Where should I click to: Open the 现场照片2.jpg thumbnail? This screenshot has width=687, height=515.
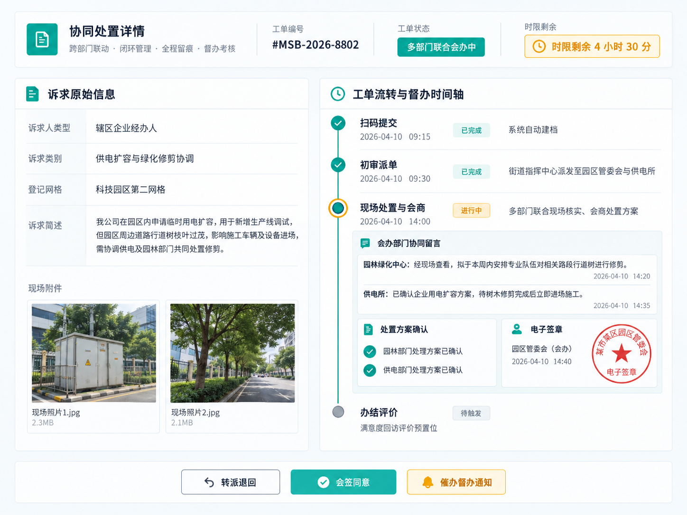232,353
